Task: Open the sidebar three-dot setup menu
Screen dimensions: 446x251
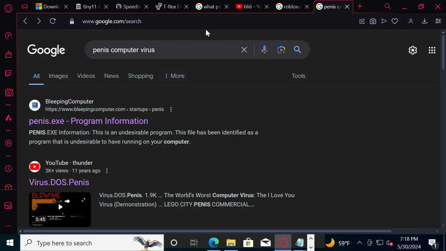Action: 8,226
